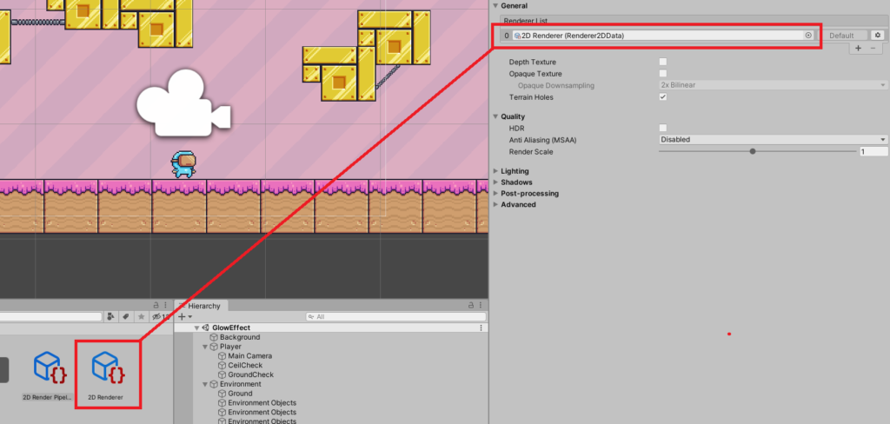This screenshot has width=890, height=424.
Task: Click the Ground cube icon
Action: coord(223,394)
